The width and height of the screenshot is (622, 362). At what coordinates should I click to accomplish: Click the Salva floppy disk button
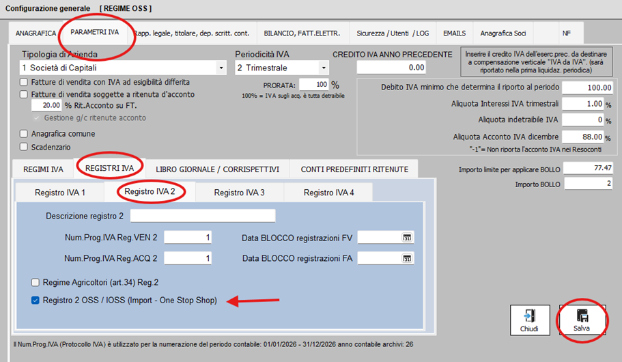point(582,320)
